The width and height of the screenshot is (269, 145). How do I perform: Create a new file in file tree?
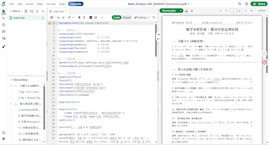[26, 11]
